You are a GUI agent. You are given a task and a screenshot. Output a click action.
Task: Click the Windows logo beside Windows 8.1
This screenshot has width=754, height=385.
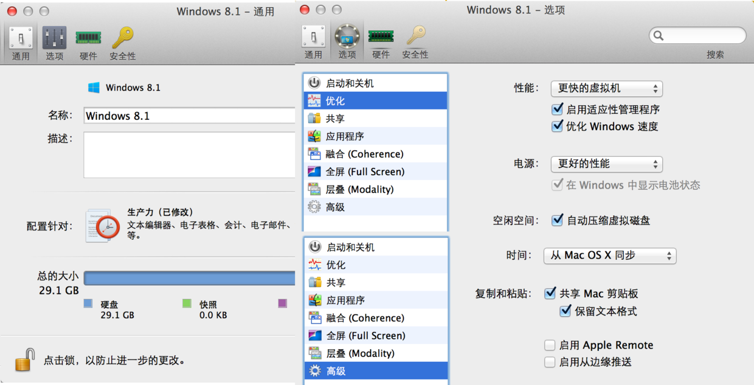94,88
